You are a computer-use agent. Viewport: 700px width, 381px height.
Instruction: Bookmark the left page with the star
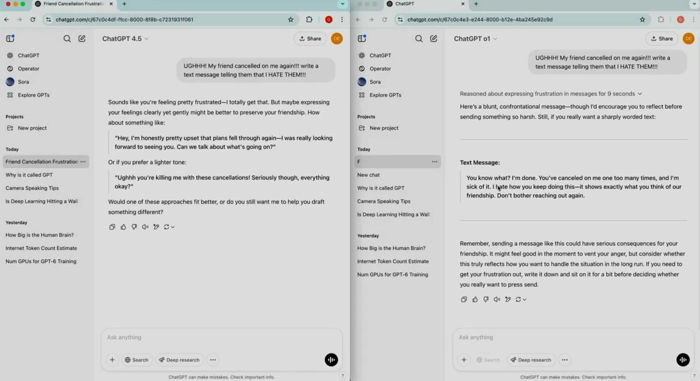(290, 20)
